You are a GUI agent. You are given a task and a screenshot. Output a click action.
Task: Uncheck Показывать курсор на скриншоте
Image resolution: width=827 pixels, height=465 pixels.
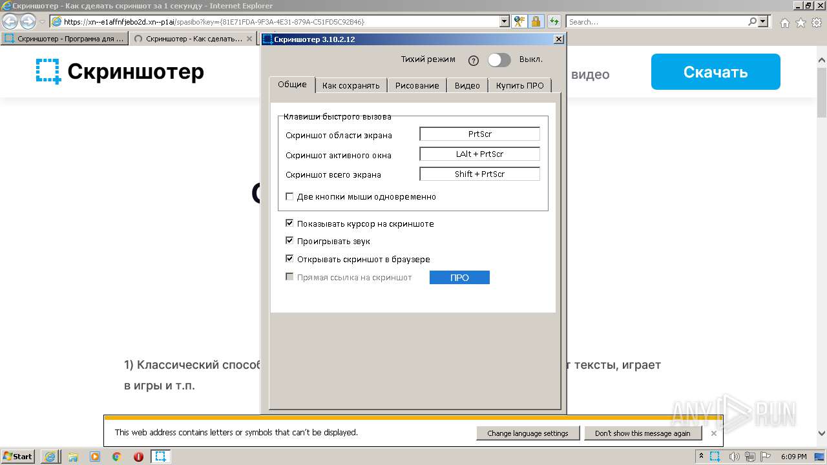289,223
